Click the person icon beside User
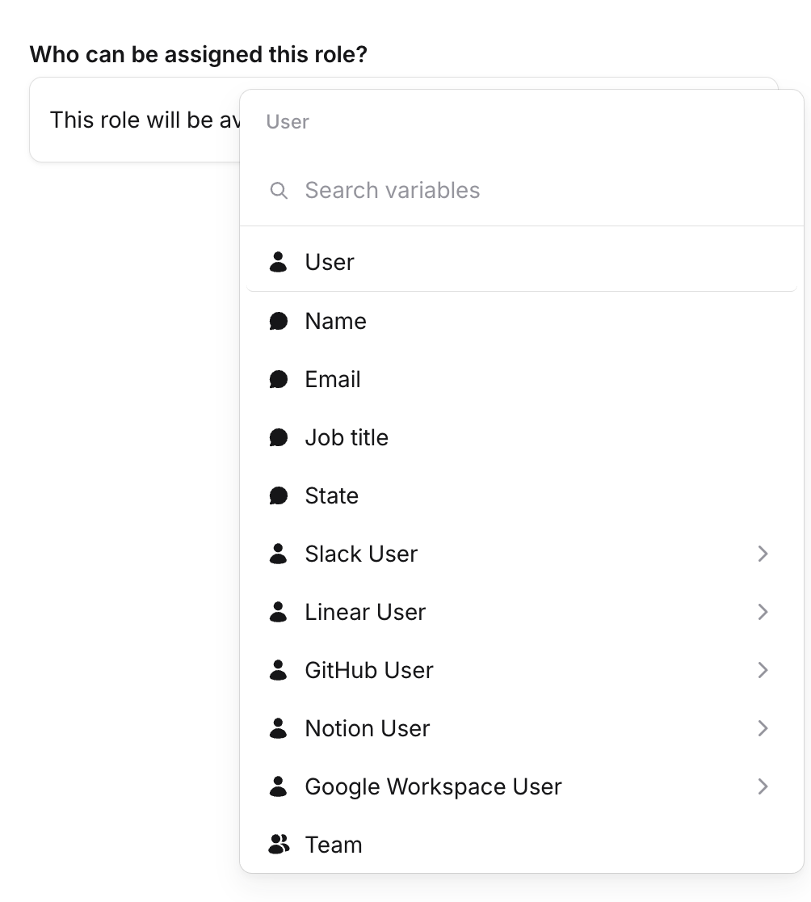 [278, 262]
